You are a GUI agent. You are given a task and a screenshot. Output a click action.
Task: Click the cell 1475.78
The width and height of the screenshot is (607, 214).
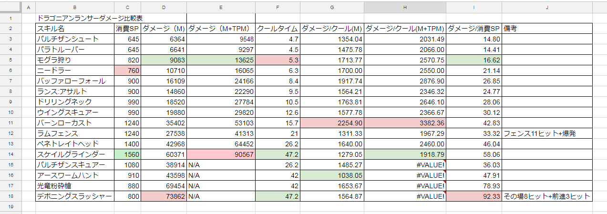[332, 50]
